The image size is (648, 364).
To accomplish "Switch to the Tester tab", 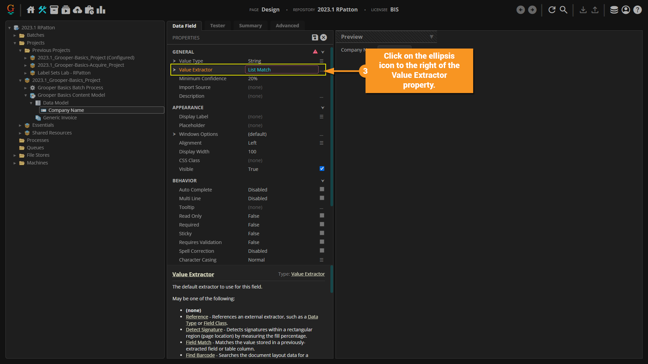I will (x=217, y=26).
